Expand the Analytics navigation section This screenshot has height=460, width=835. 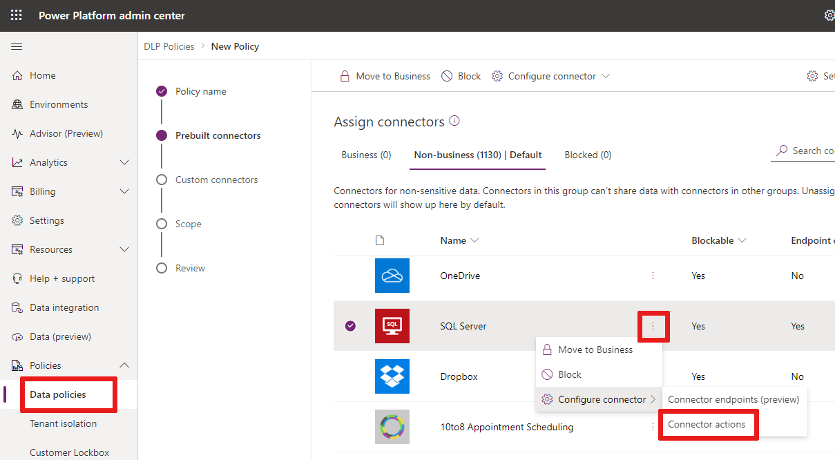coord(124,162)
